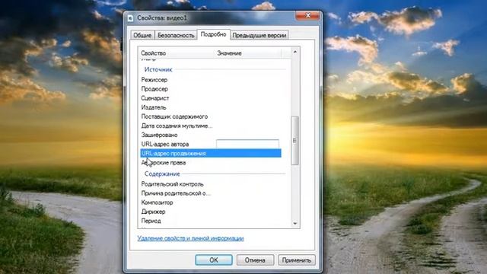This screenshot has width=487, height=274.
Task: Select the Дата создания мультиме... row
Action: [x=211, y=126]
